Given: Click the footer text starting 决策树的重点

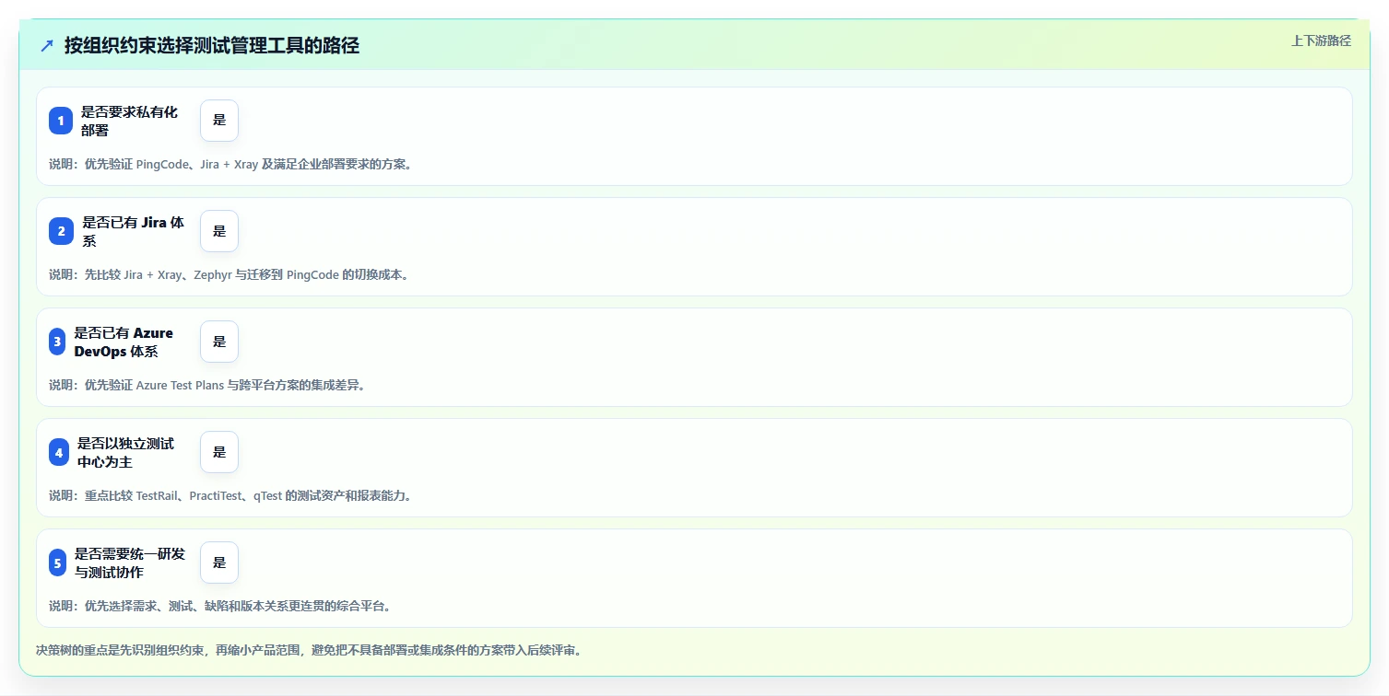Looking at the screenshot, I should (x=309, y=650).
